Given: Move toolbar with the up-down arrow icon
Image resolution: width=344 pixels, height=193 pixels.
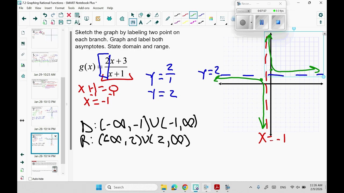Looking at the screenshot, I should [321, 22].
